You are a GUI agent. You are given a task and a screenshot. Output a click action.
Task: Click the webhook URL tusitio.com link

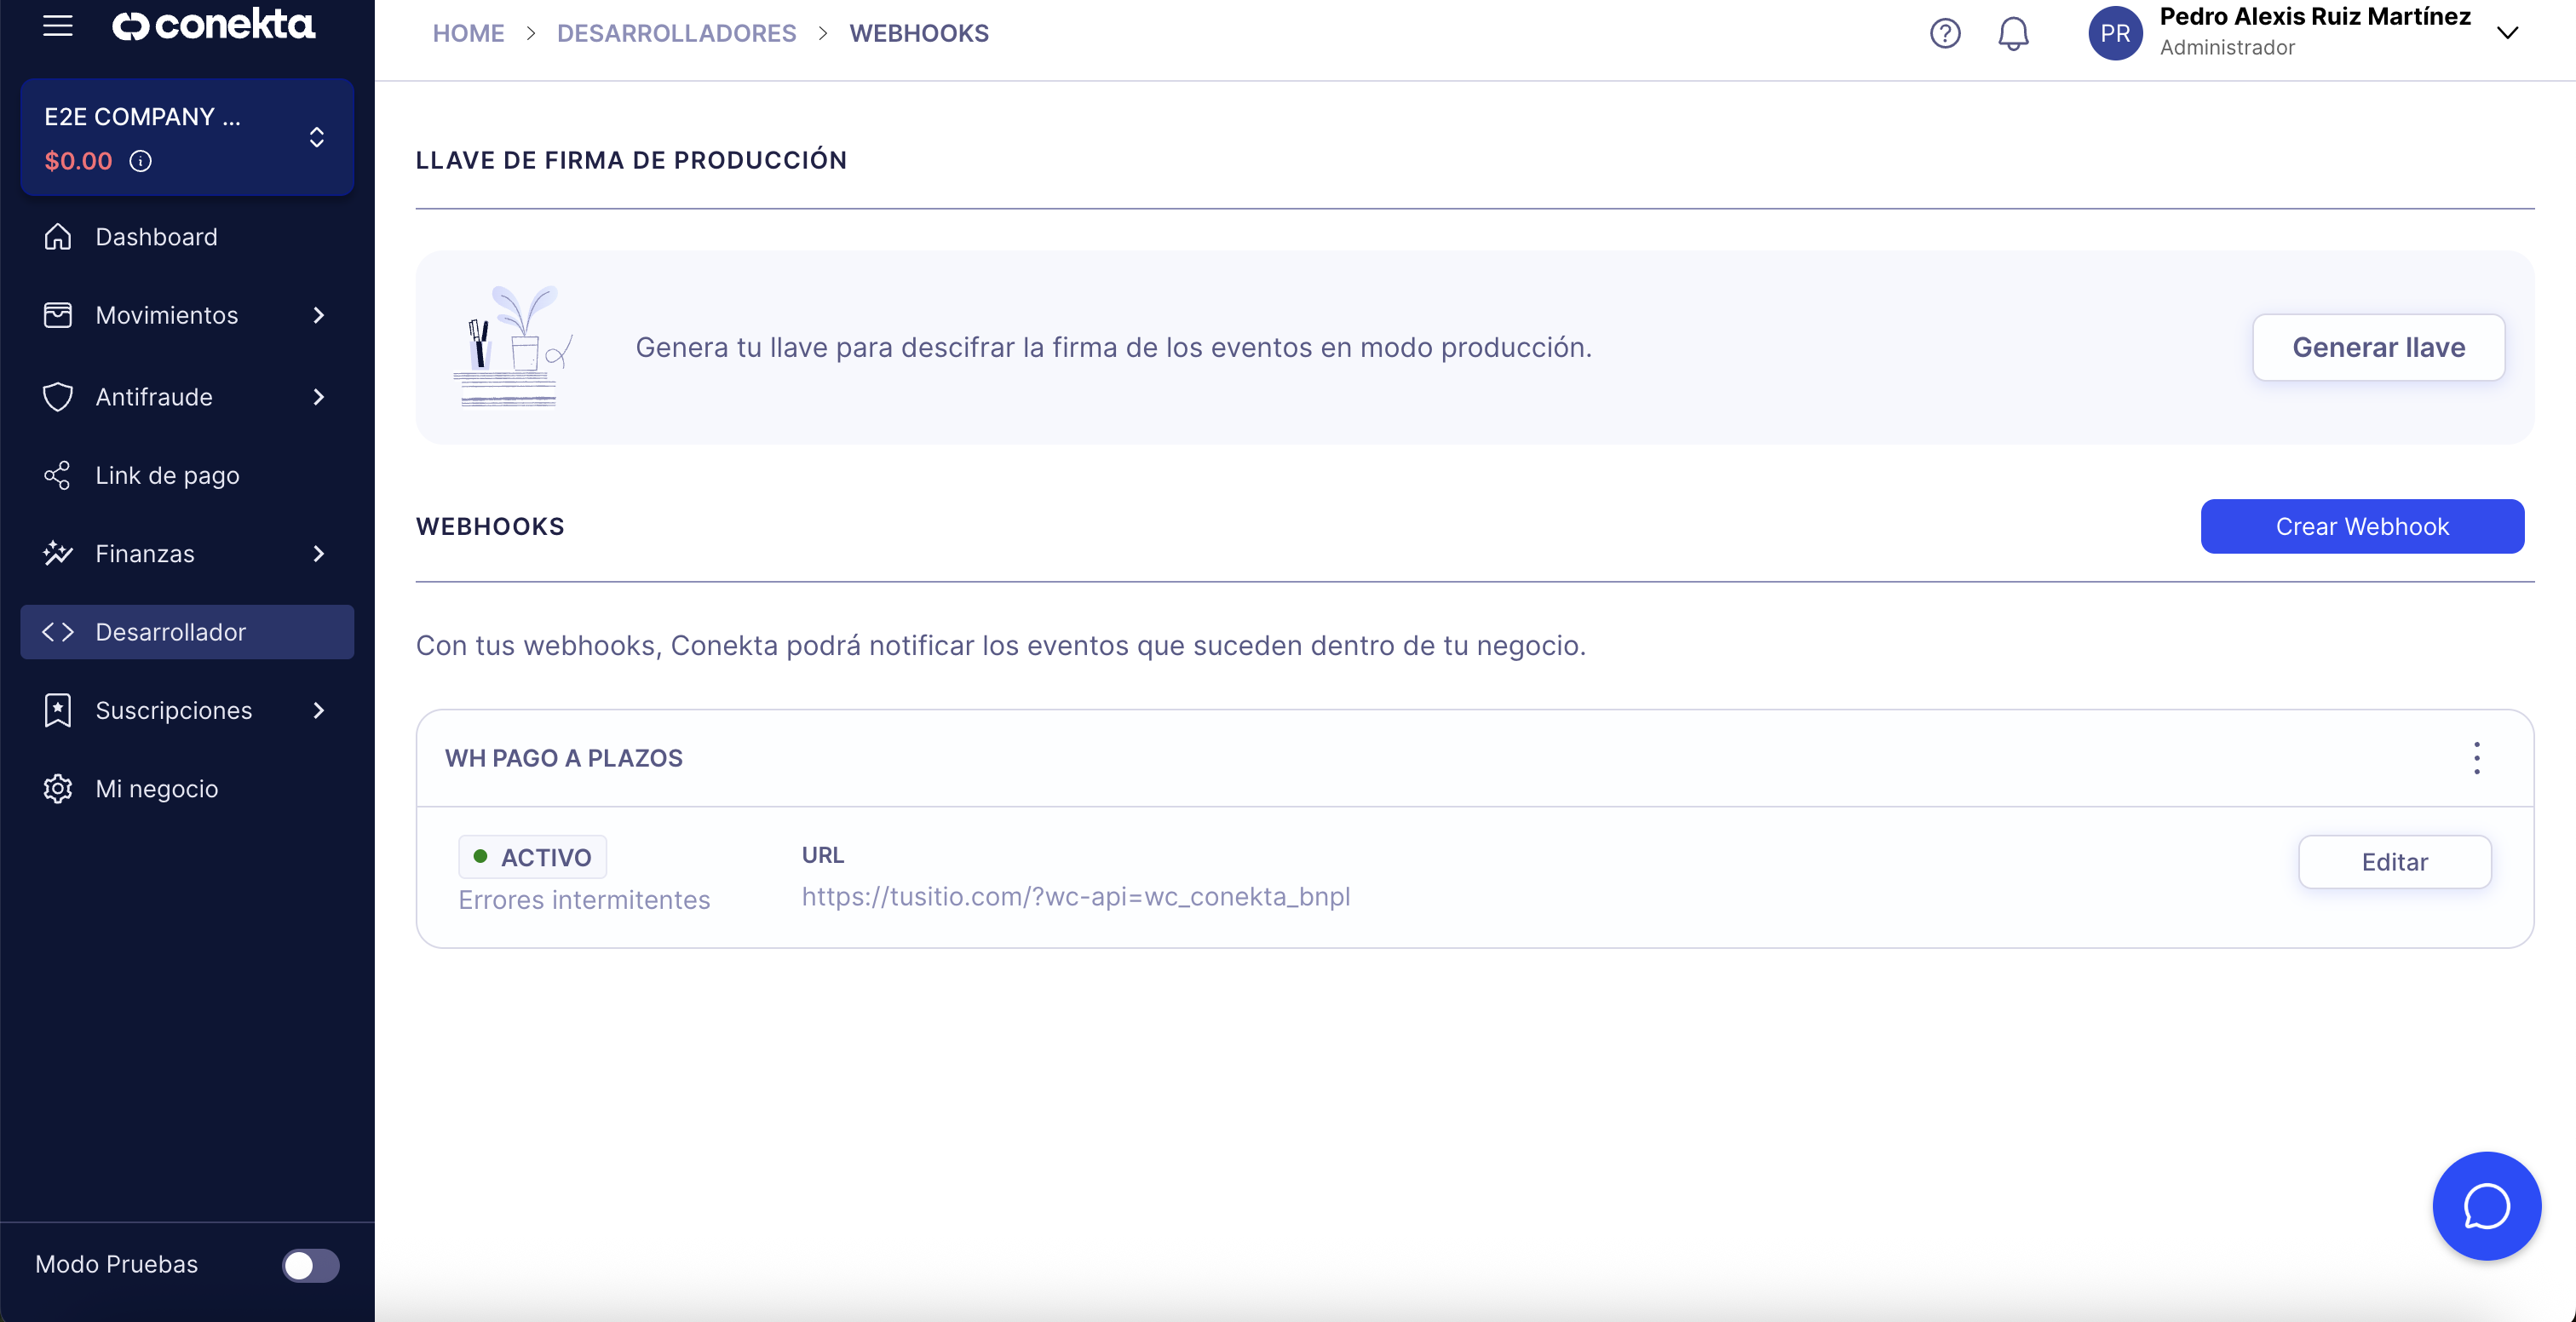[x=1076, y=896]
